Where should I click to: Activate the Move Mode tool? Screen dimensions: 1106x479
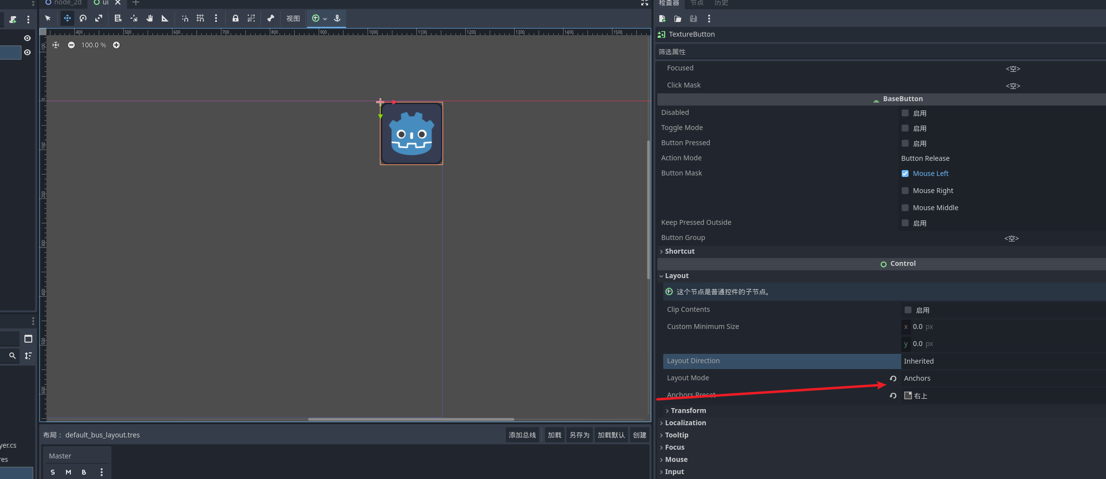point(67,18)
